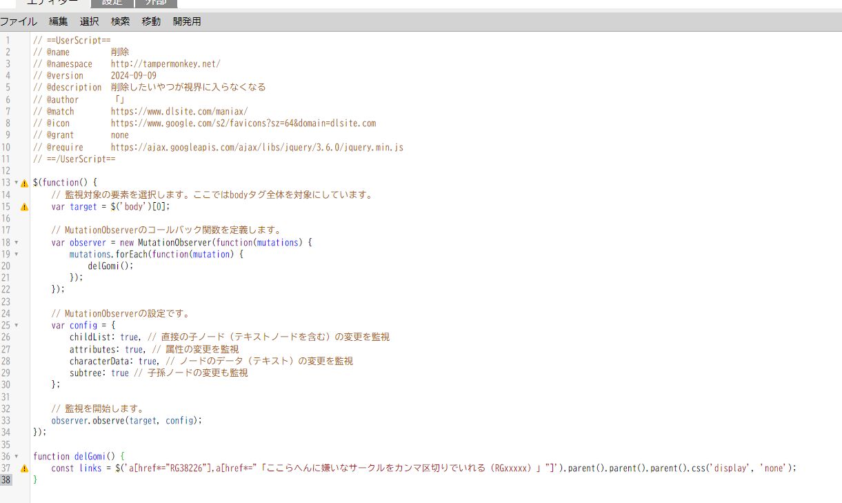The height and width of the screenshot is (503, 842).
Task: Open the ファイル menu
Action: coord(18,21)
